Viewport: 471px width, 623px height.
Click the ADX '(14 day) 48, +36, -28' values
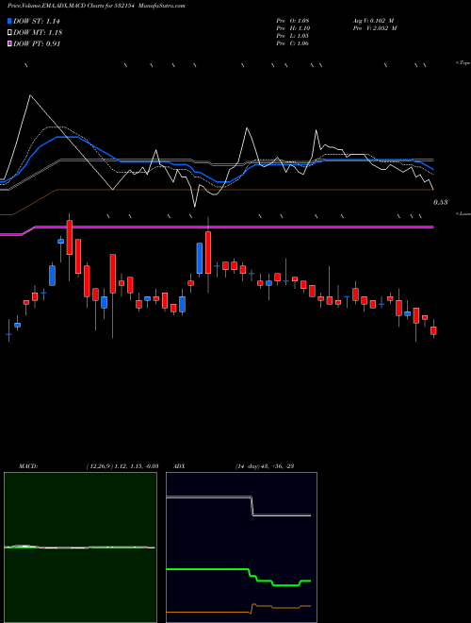[264, 466]
